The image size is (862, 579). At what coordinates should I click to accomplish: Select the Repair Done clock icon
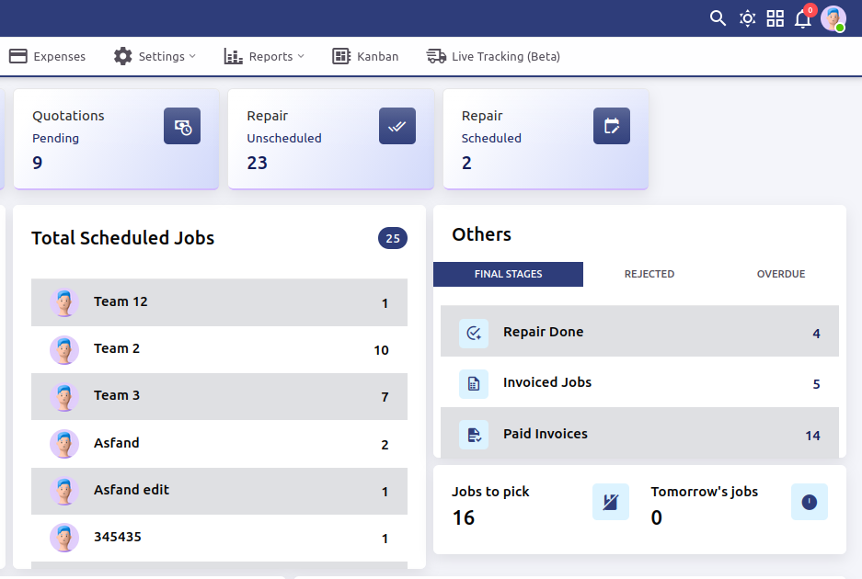(x=474, y=333)
